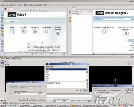Click the Ping button in connect dialog
The image size is (134, 107).
click(42, 99)
